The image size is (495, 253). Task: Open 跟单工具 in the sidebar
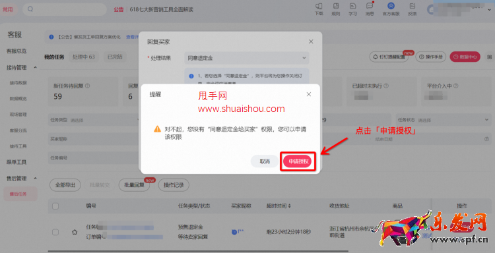pyautogui.click(x=16, y=162)
